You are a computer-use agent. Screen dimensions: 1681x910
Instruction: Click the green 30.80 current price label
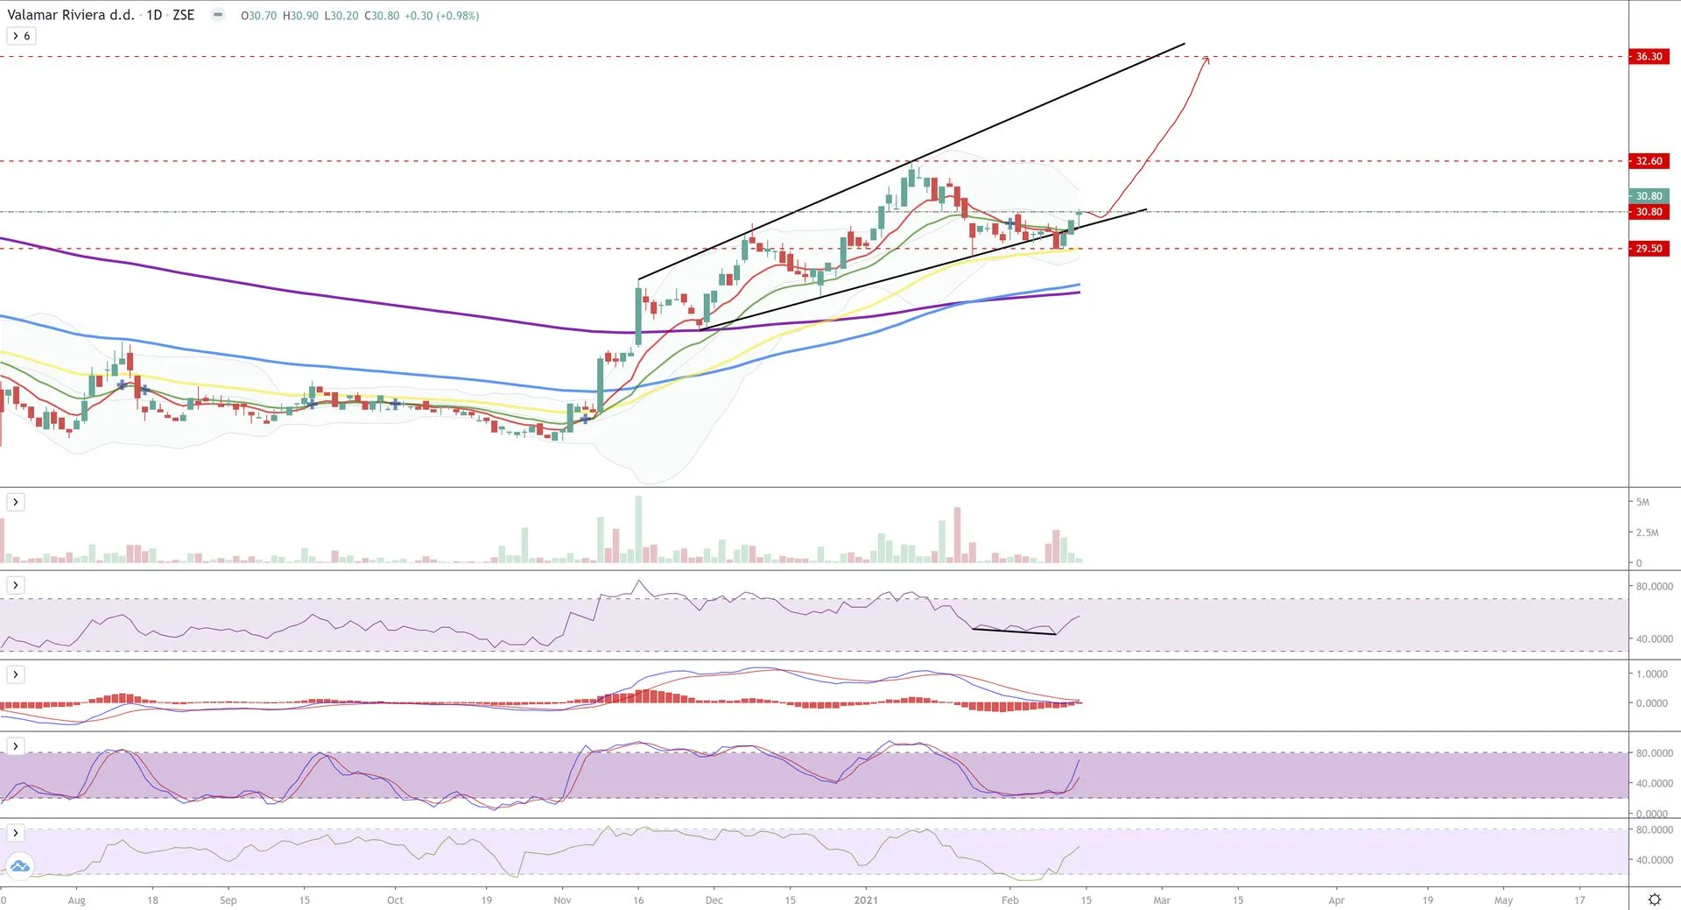[1649, 196]
